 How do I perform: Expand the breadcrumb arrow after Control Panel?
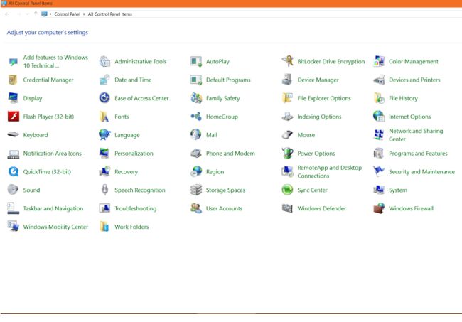(84, 14)
